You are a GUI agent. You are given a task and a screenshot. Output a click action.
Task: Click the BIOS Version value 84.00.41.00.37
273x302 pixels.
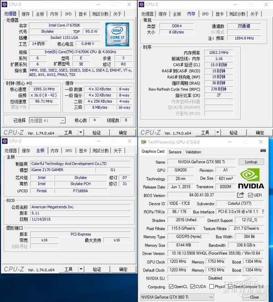click(202, 195)
